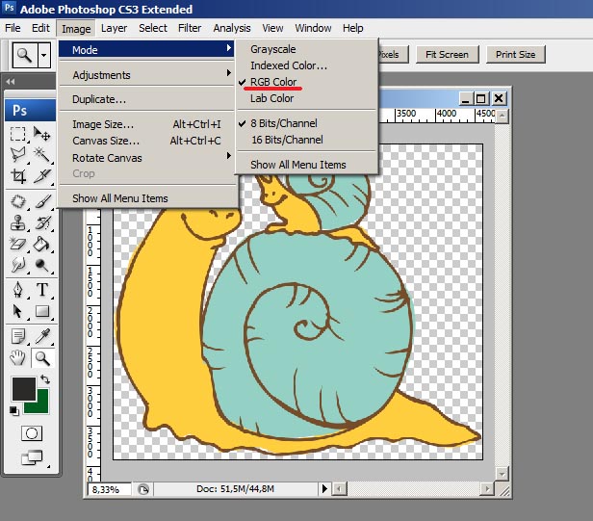Screen dimensions: 593x521
Task: Select the Dodge tool
Action: point(42,265)
